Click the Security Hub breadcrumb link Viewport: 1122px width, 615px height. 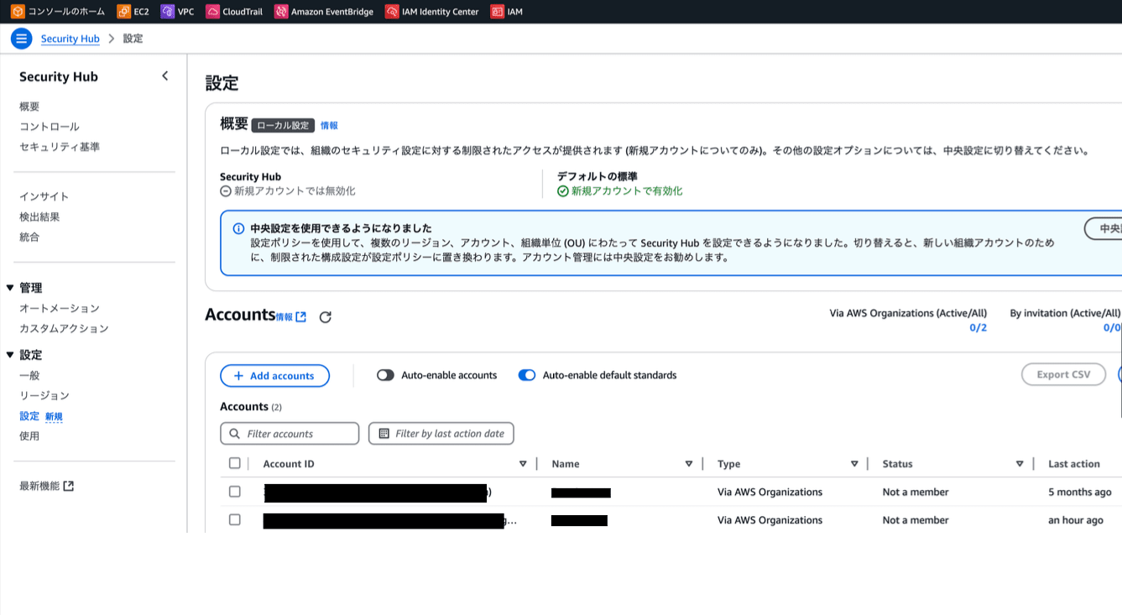pos(70,39)
